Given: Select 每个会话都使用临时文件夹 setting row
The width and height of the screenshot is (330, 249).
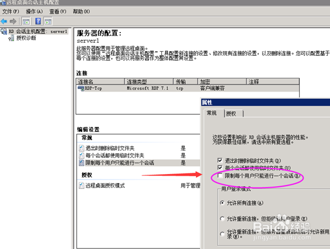Looking at the screenshot, I should pyautogui.click(x=138, y=156).
